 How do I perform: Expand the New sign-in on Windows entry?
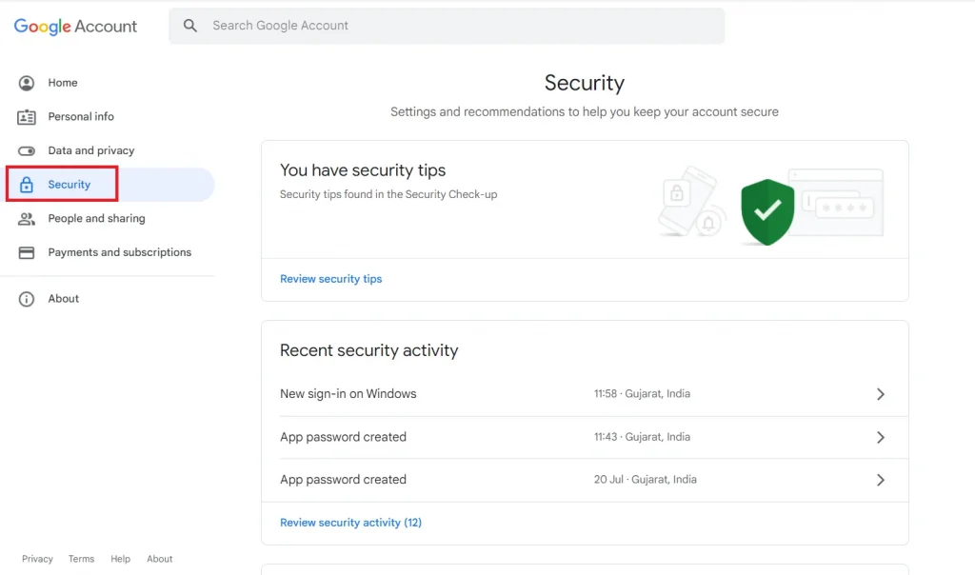pyautogui.click(x=881, y=393)
